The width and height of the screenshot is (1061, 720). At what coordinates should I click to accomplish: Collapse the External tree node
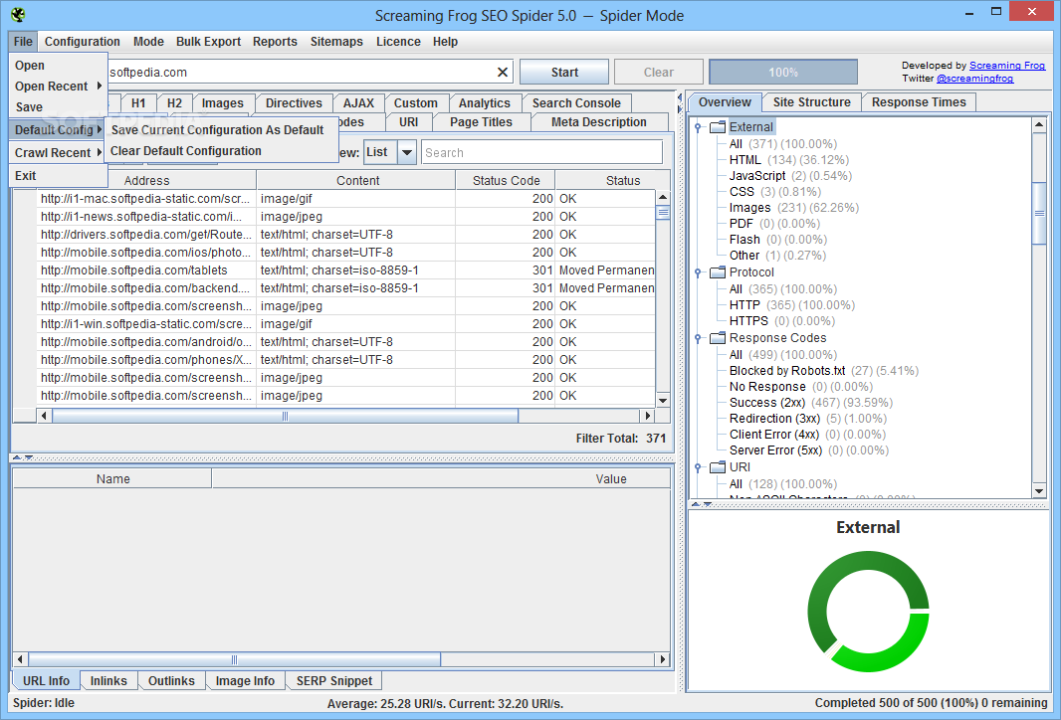[698, 127]
